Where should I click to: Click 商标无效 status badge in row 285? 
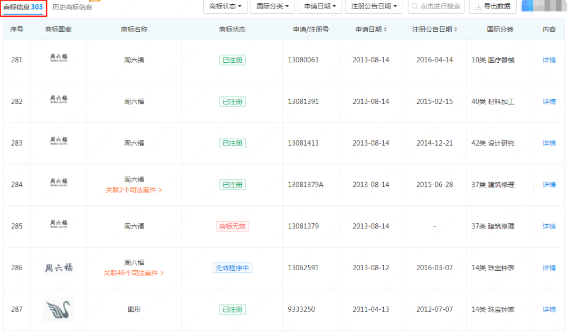tap(232, 226)
